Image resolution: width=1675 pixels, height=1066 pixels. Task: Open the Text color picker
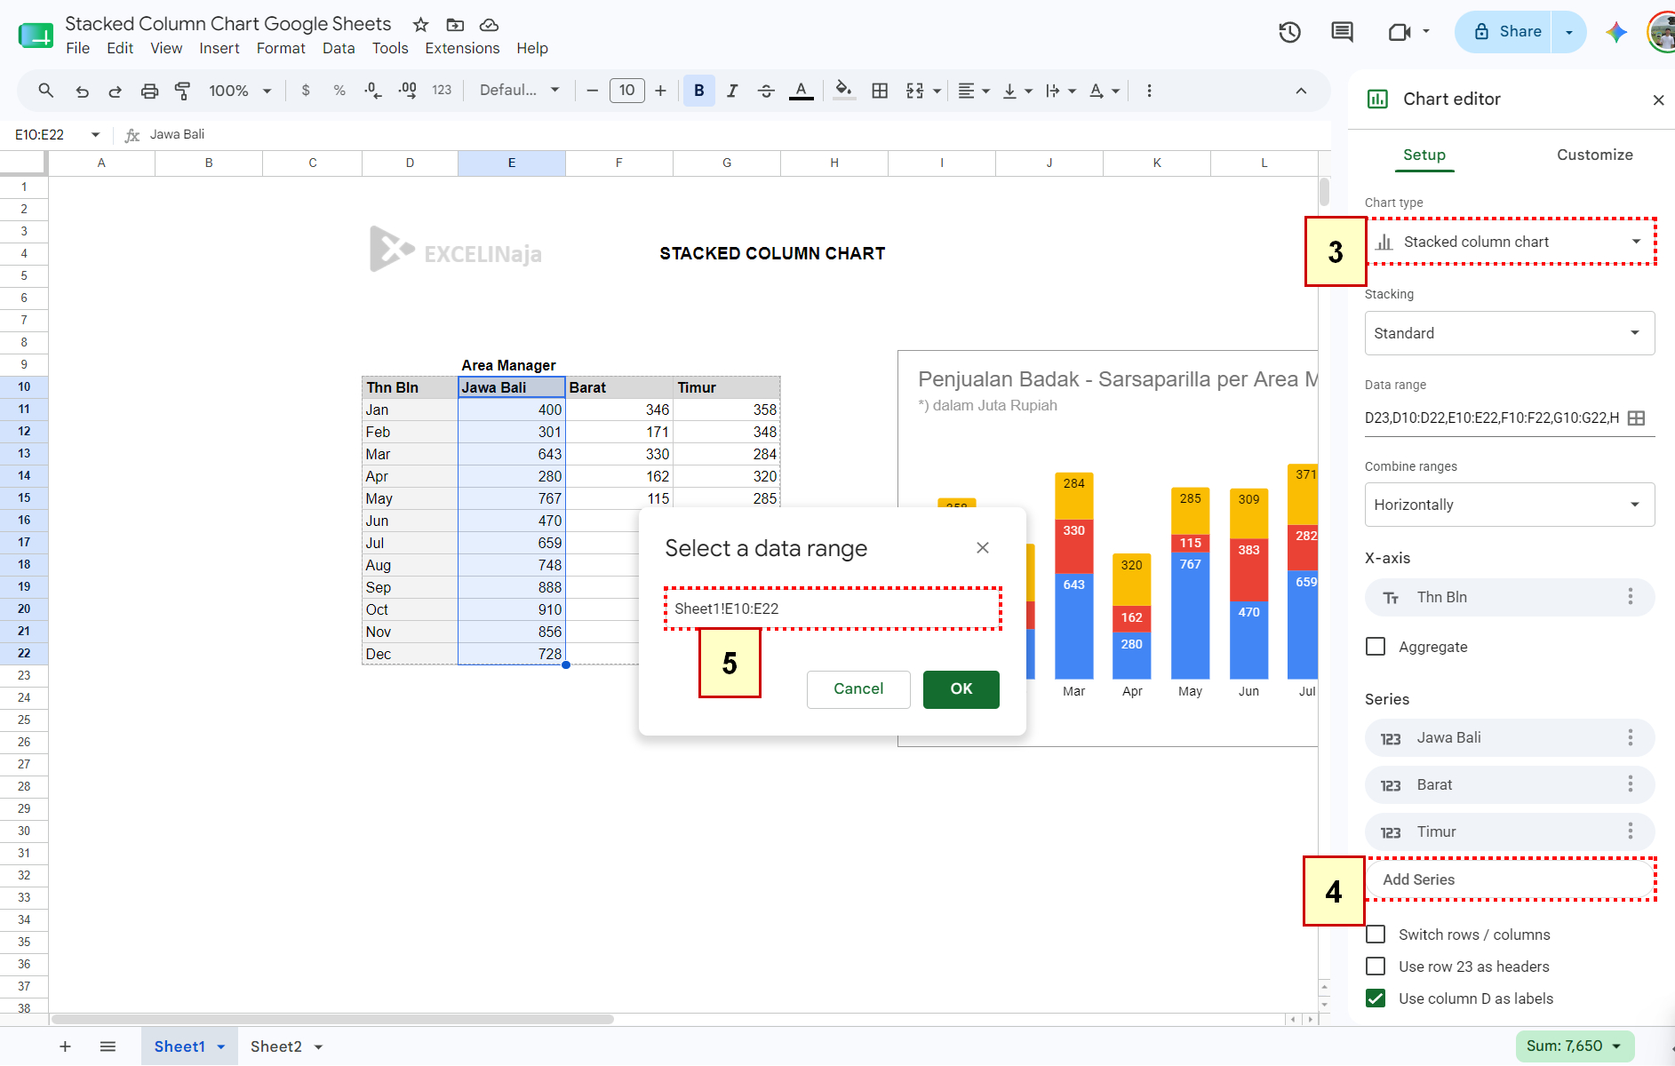click(x=801, y=91)
